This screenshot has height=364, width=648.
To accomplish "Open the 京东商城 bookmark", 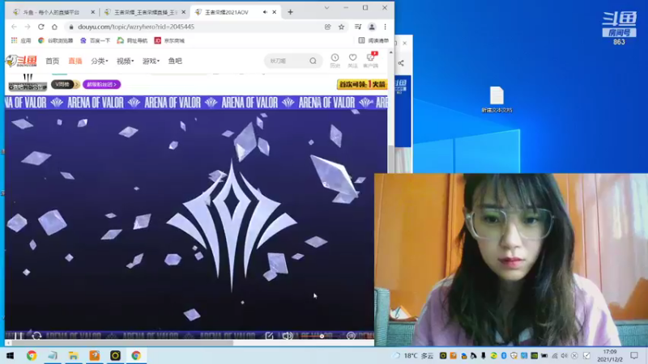I will coord(169,40).
